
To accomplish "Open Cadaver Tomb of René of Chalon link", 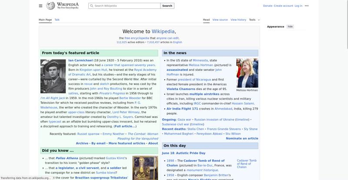I will [195, 163].
